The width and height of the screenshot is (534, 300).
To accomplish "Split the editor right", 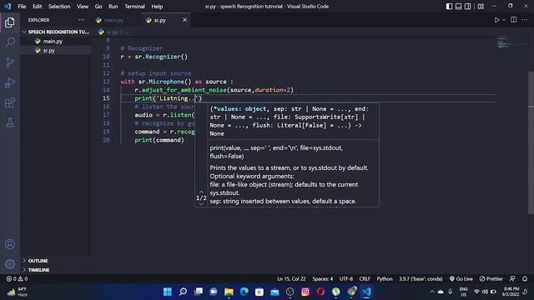I will 514,20.
